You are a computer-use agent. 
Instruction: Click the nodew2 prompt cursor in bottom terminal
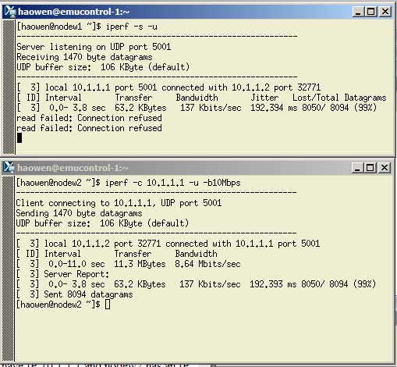108,305
